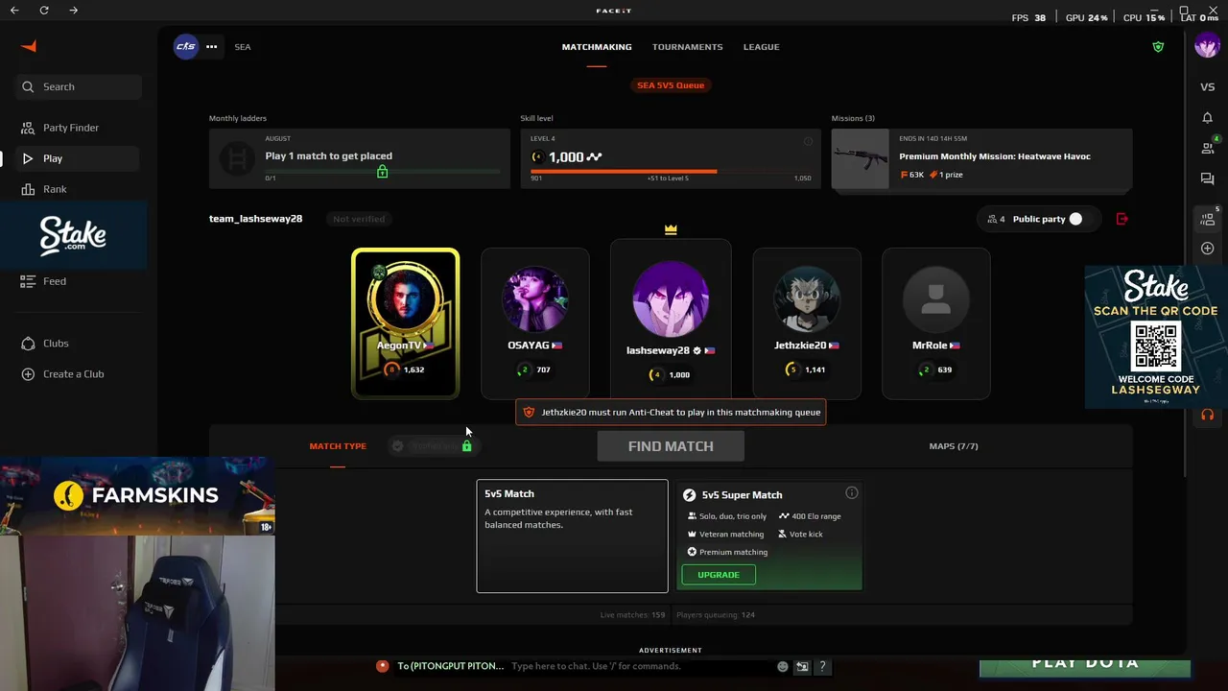Click the Farmskins banner overlay
The width and height of the screenshot is (1228, 691).
click(x=137, y=495)
